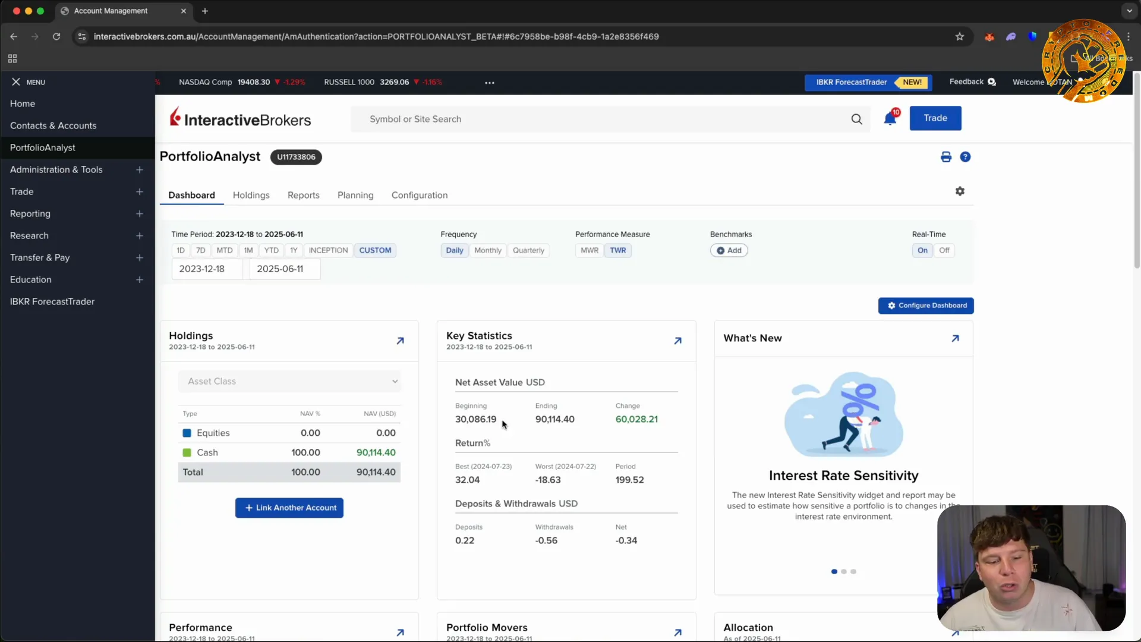Expand the Reporting sidebar section
Screen dimensions: 1141x642
(x=139, y=214)
